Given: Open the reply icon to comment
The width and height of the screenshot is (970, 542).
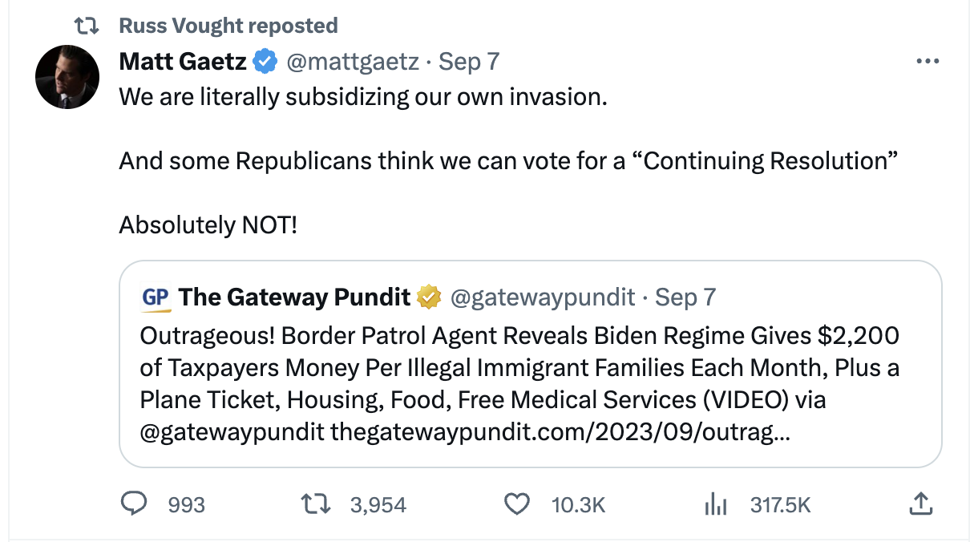Looking at the screenshot, I should click(135, 505).
